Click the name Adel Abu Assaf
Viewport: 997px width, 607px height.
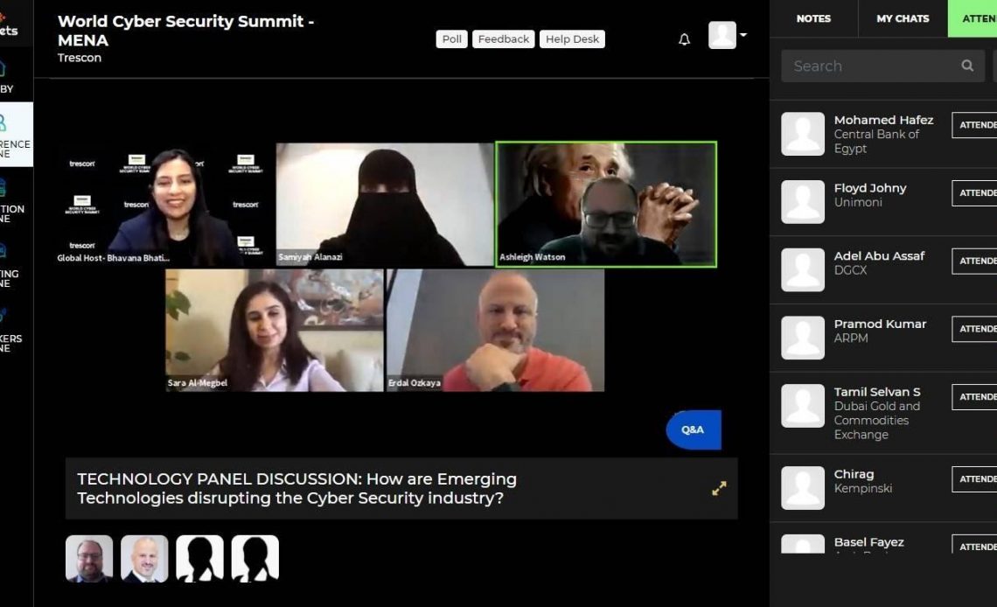[879, 255]
